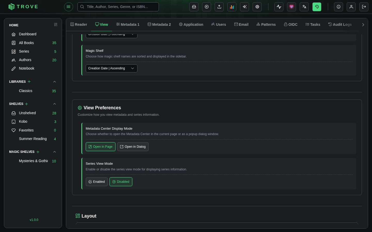Click the TROVE logo

[x=23, y=7]
